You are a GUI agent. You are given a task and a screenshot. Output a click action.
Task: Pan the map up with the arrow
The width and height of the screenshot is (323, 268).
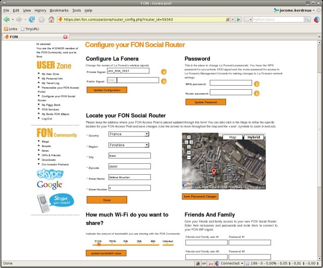point(188,138)
